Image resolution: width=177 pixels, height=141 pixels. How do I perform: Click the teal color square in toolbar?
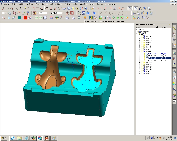(x=19, y=18)
